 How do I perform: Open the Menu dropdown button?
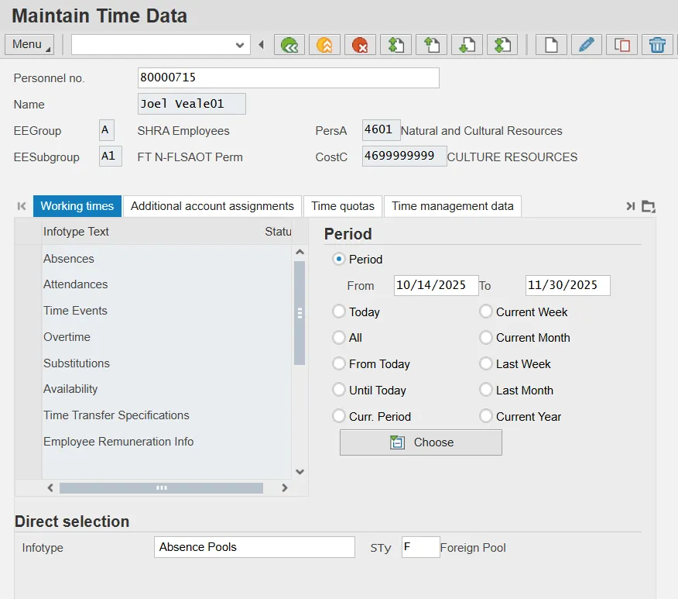[x=29, y=45]
